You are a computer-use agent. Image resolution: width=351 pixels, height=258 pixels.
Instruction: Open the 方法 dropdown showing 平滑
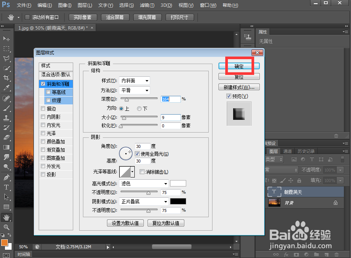(134, 90)
